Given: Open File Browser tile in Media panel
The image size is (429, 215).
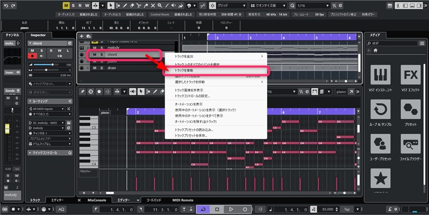Looking at the screenshot, I should pos(411,144).
